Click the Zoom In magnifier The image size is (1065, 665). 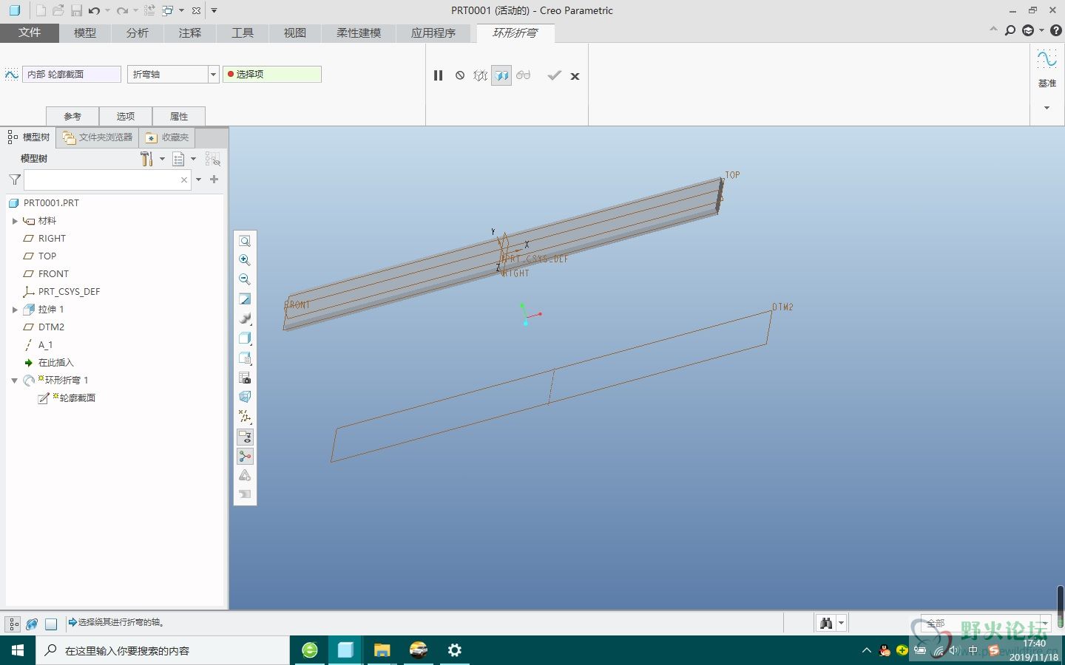pyautogui.click(x=245, y=260)
